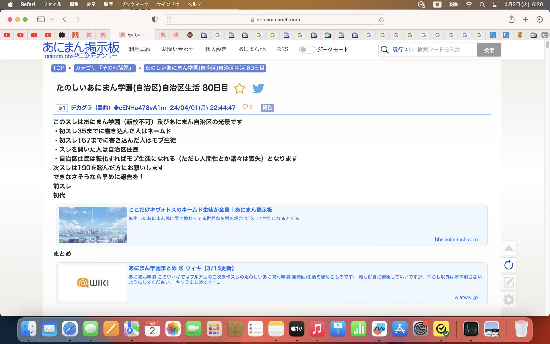Open the write-post pencil icon
This screenshot has height=344, width=550.
[508, 282]
